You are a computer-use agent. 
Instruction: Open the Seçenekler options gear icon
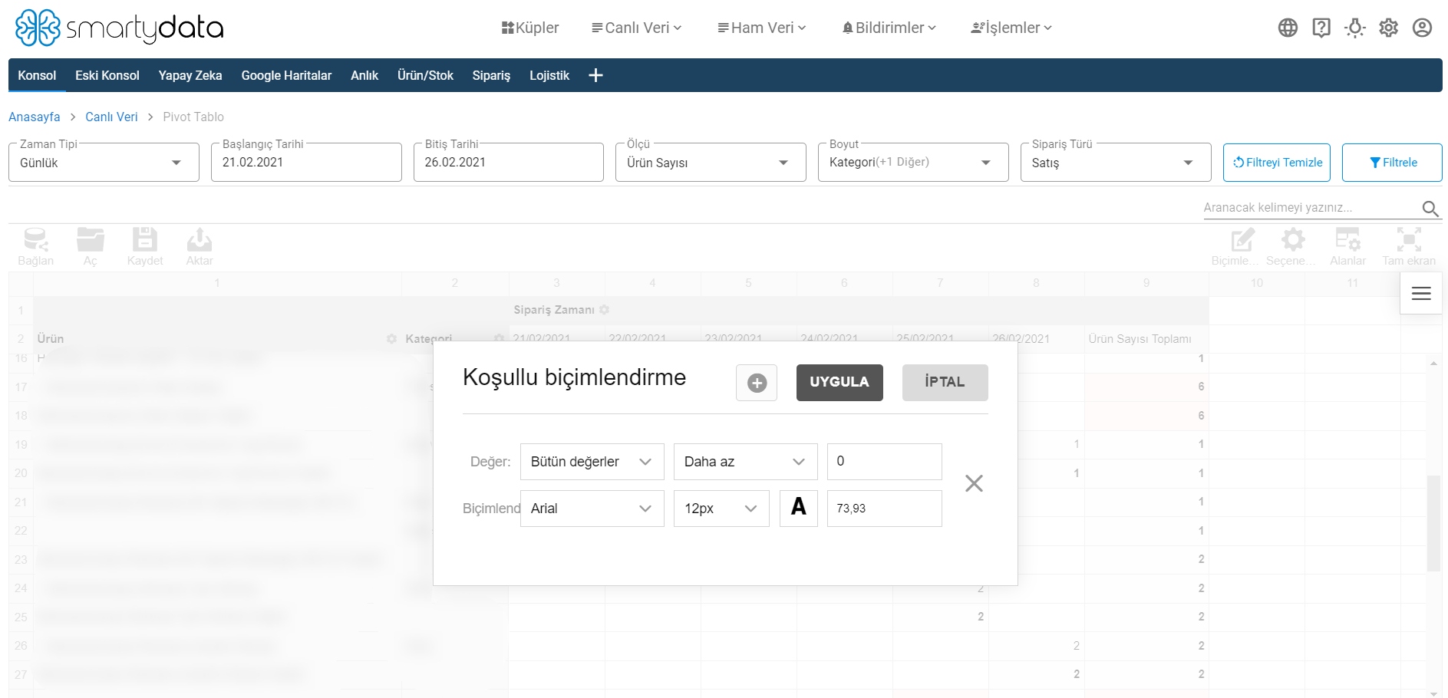[1291, 247]
